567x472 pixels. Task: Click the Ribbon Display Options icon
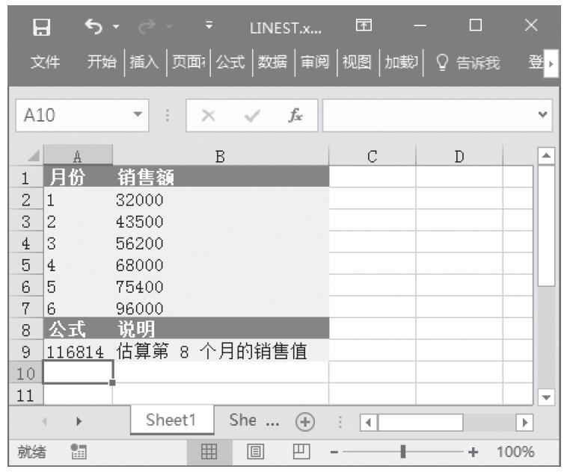[364, 28]
